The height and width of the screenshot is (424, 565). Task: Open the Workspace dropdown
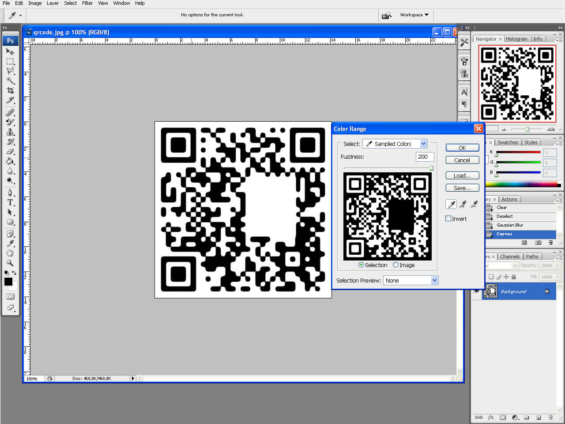click(x=414, y=15)
